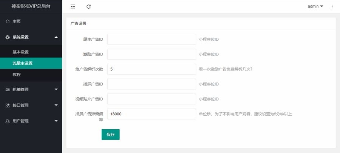Open 教程 in the sidebar

click(x=17, y=75)
